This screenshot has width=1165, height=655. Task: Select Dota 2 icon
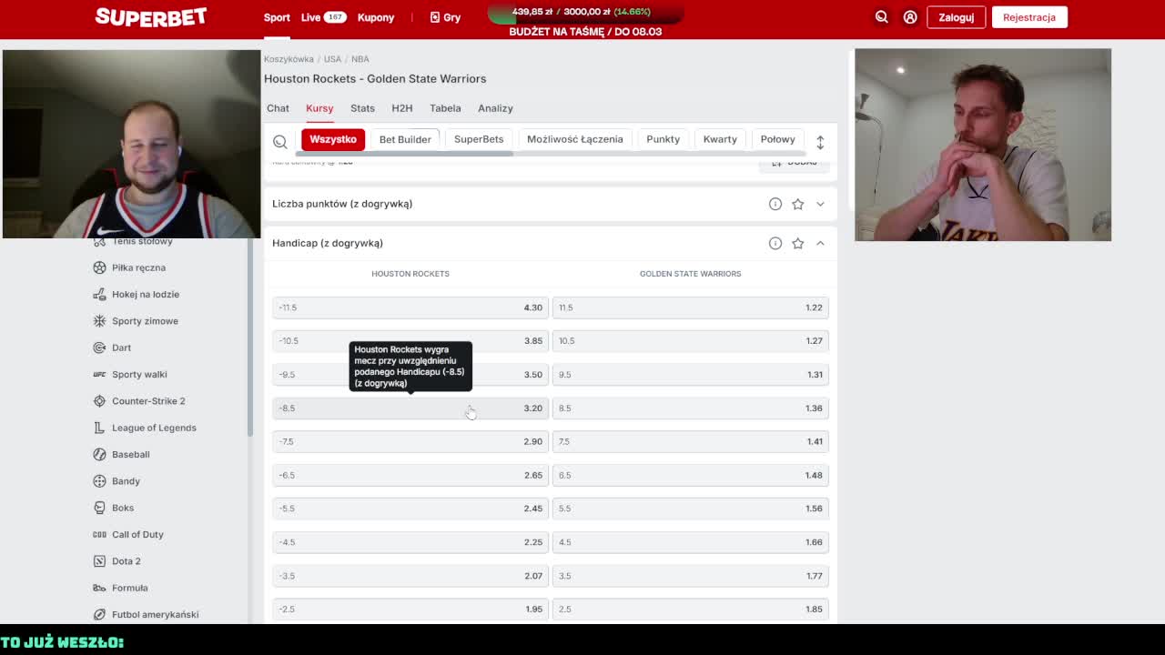click(x=99, y=561)
